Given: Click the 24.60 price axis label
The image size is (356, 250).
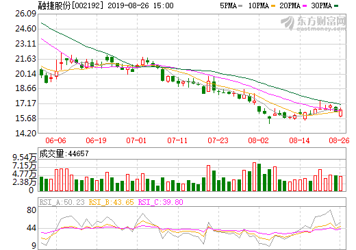Looking at the screenshot, I should coord(25,29).
